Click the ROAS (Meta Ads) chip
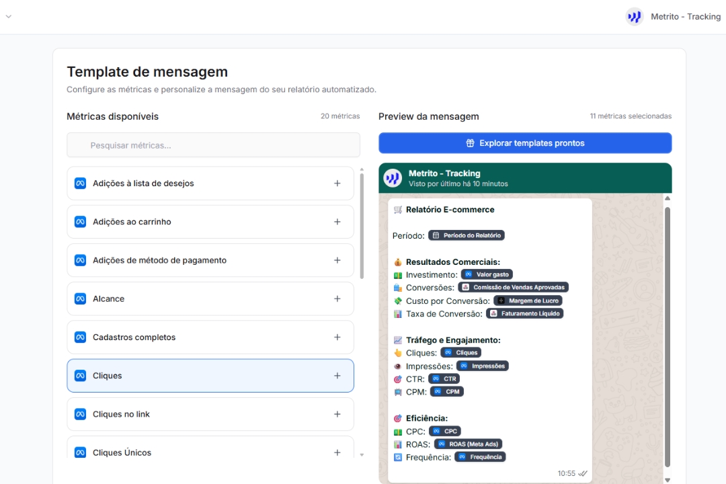The height and width of the screenshot is (484, 726). (468, 444)
